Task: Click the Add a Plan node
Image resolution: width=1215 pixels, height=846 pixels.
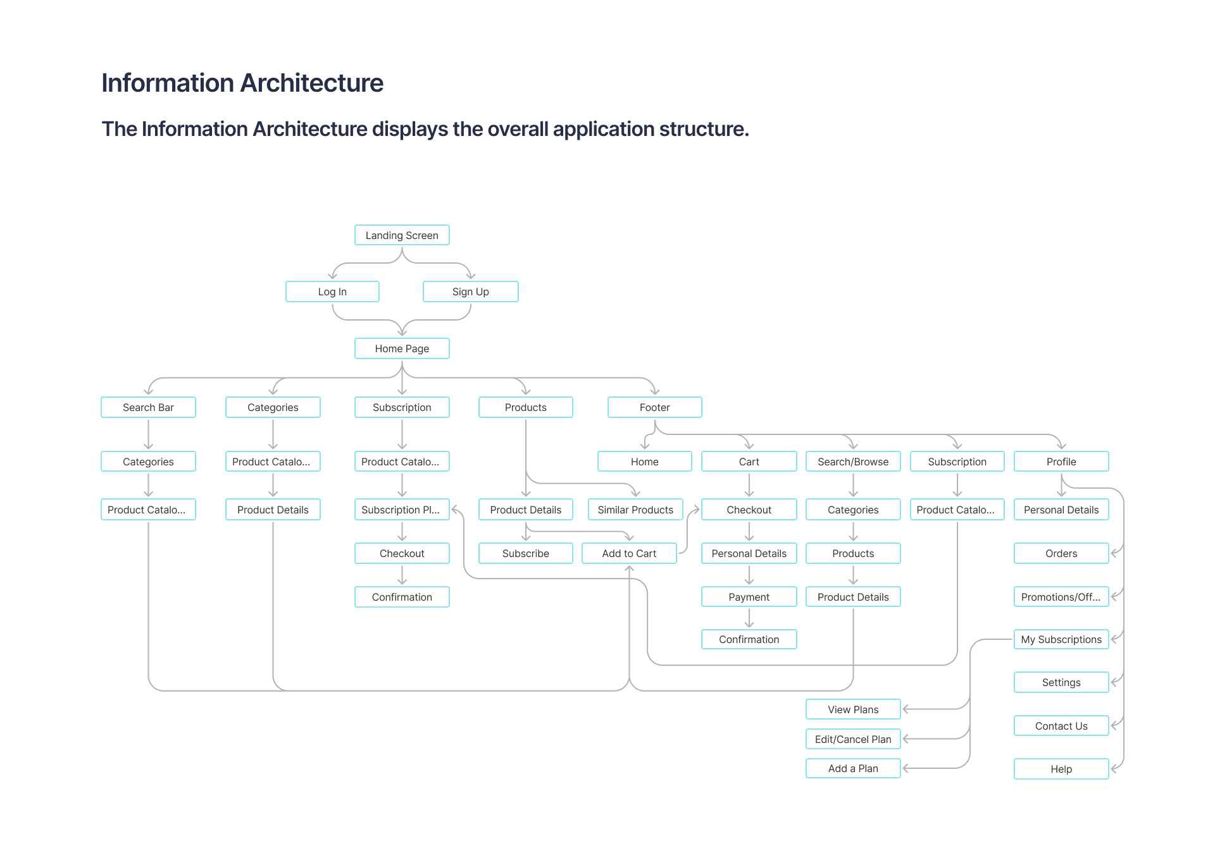Action: click(x=853, y=768)
